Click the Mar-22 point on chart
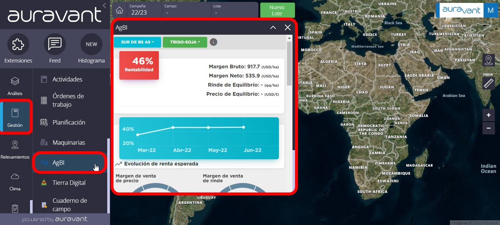This screenshot has width=500, height=225. [138, 135]
